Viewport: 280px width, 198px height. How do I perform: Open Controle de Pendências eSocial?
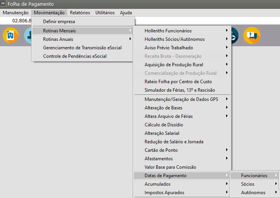coord(75,56)
